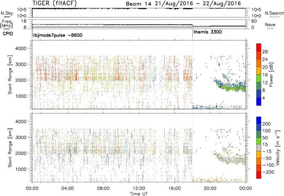Click the red -200 velocity colorbar segment
284x196 pixels.
(x=259, y=175)
